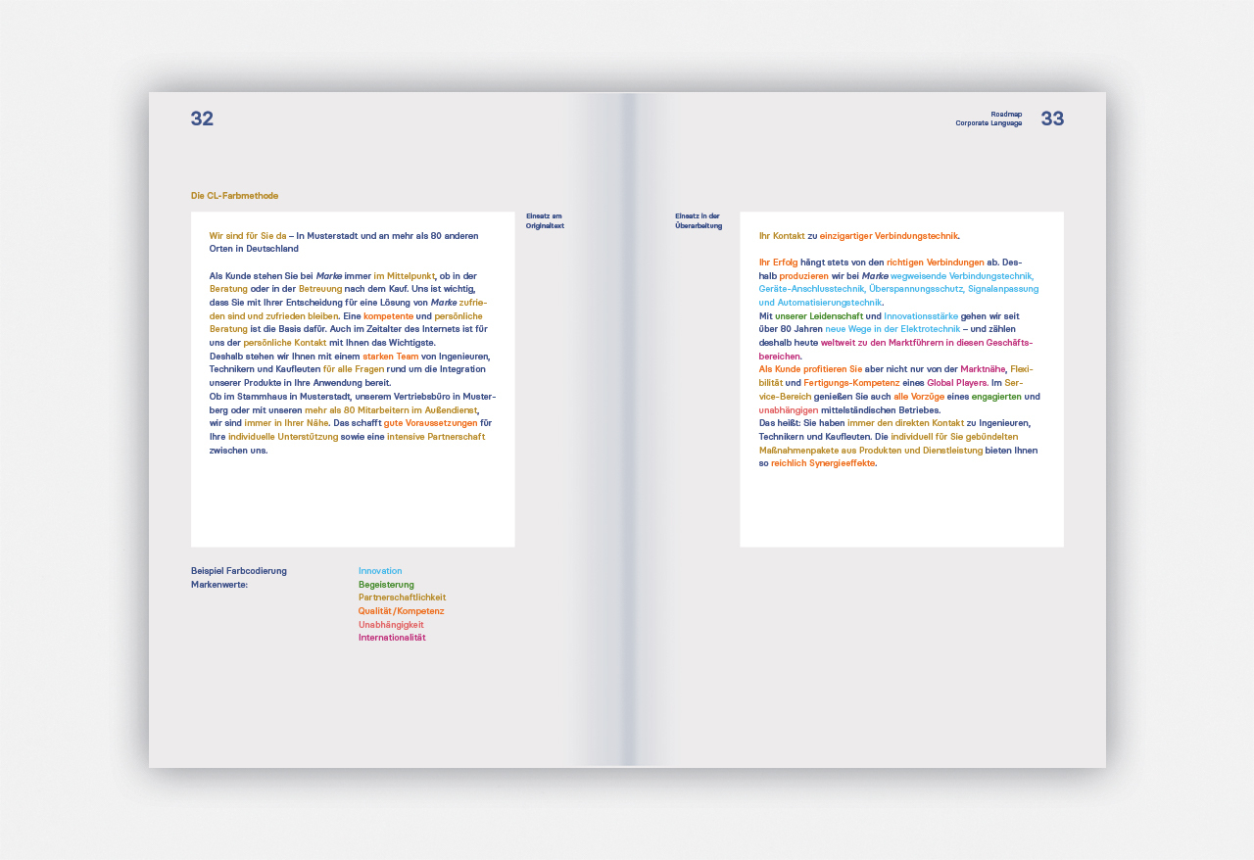Click the Die CL-Farbmethode heading
Screen dimensions: 1254x860
[234, 196]
